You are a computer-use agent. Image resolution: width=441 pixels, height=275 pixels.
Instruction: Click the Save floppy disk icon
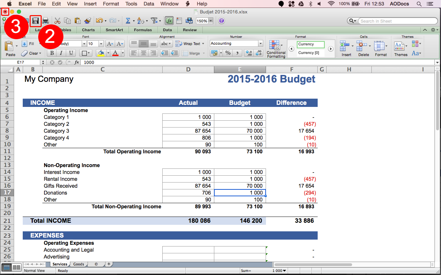(x=35, y=21)
